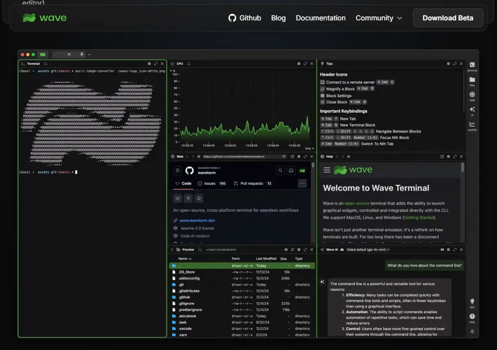Click the wave logo in site header

(x=45, y=18)
